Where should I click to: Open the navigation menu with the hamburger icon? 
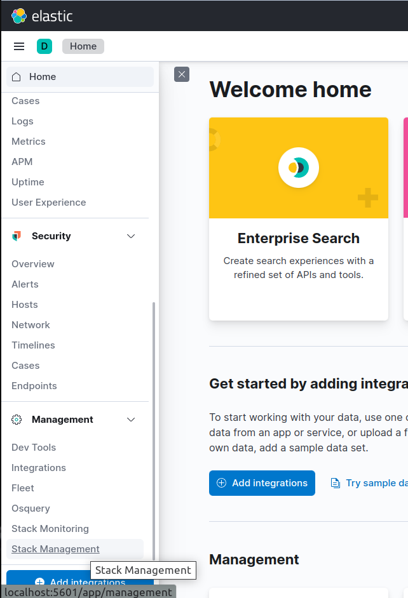coord(18,46)
